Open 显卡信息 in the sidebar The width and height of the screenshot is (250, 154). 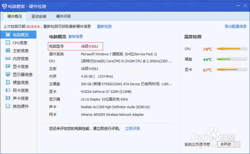tap(18, 66)
